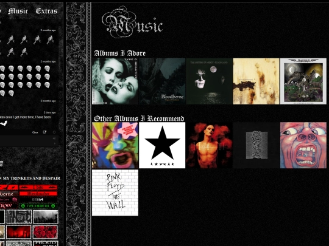
Task: Select the pink screaming face album cover
Action: tap(303, 145)
